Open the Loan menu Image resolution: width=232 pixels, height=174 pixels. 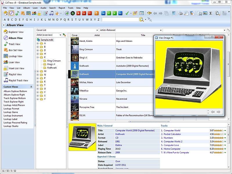pos(35,8)
